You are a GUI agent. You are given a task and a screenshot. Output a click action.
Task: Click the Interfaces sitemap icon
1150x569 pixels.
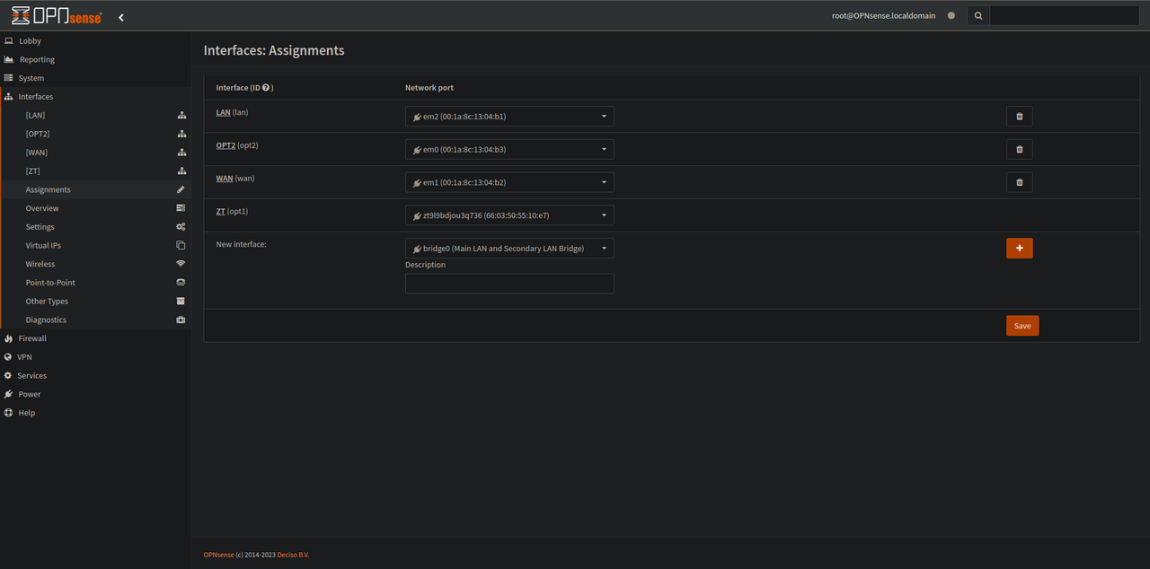9,96
